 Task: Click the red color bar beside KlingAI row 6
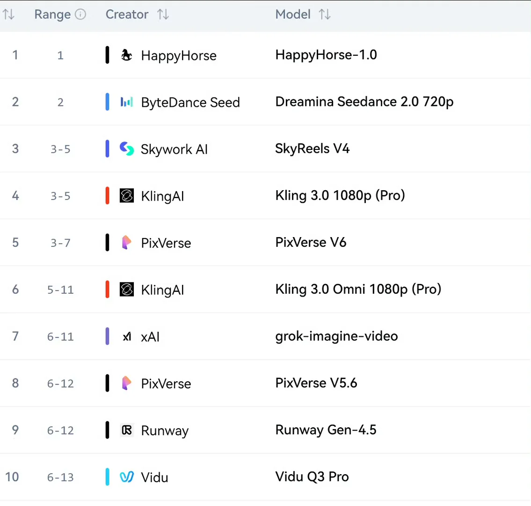pyautogui.click(x=107, y=289)
